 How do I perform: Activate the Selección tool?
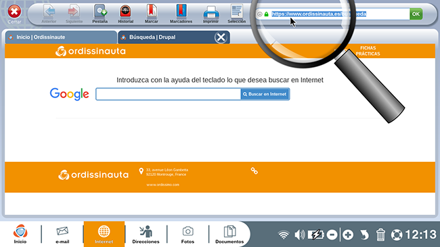pyautogui.click(x=236, y=14)
